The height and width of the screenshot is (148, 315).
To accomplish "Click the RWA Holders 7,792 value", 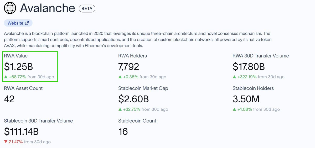I will pyautogui.click(x=128, y=67).
